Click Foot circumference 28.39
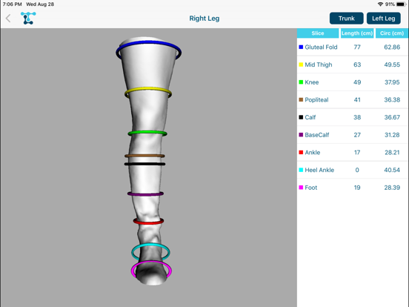Screen dimensions: 409x307 392,188
